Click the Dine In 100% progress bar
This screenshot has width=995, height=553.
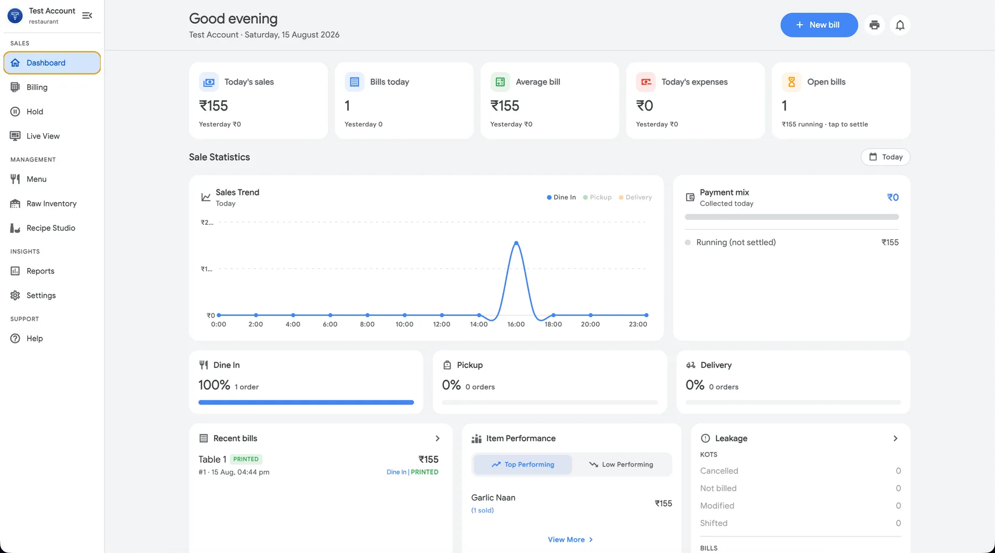(x=306, y=403)
